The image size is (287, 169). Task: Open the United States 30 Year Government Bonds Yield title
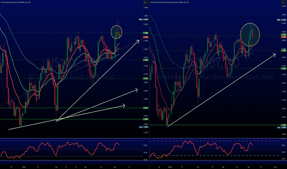click(x=170, y=2)
